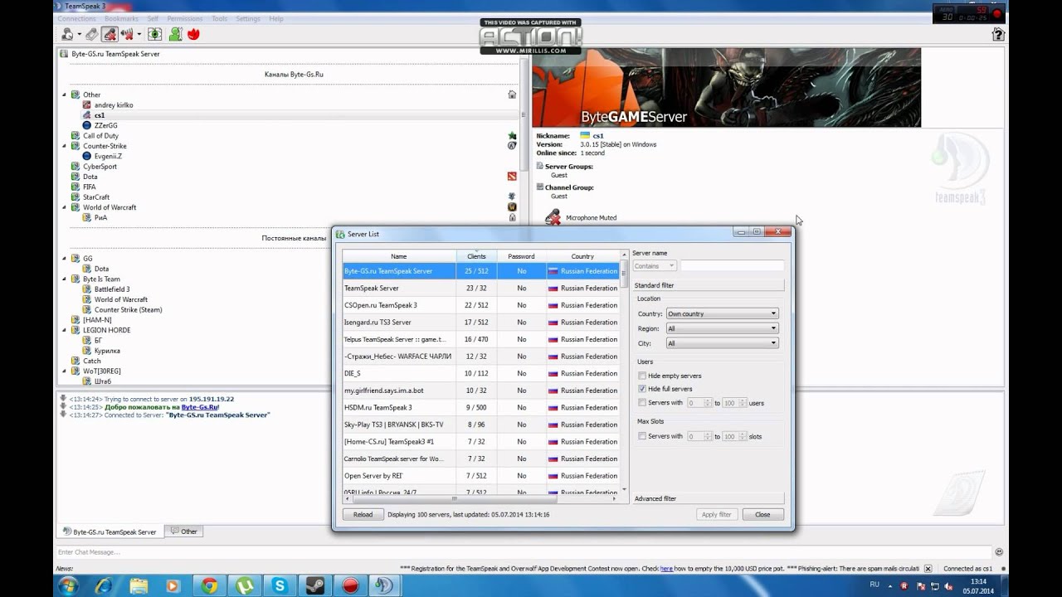
Task: Open uTorrent from the taskbar
Action: click(245, 585)
